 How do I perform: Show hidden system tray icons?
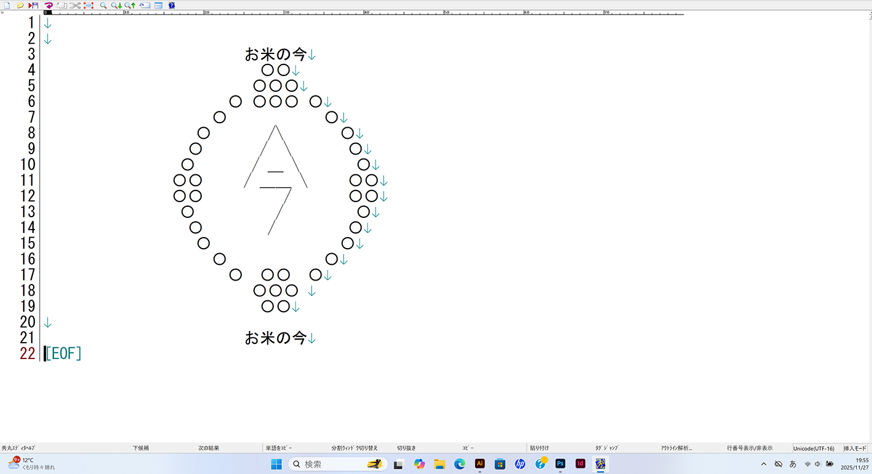763,464
